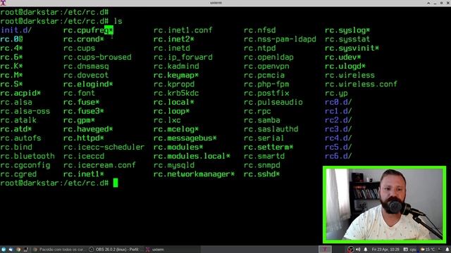Image resolution: width=451 pixels, height=253 pixels.
Task: Click the rc.smartd entry
Action: [264, 156]
